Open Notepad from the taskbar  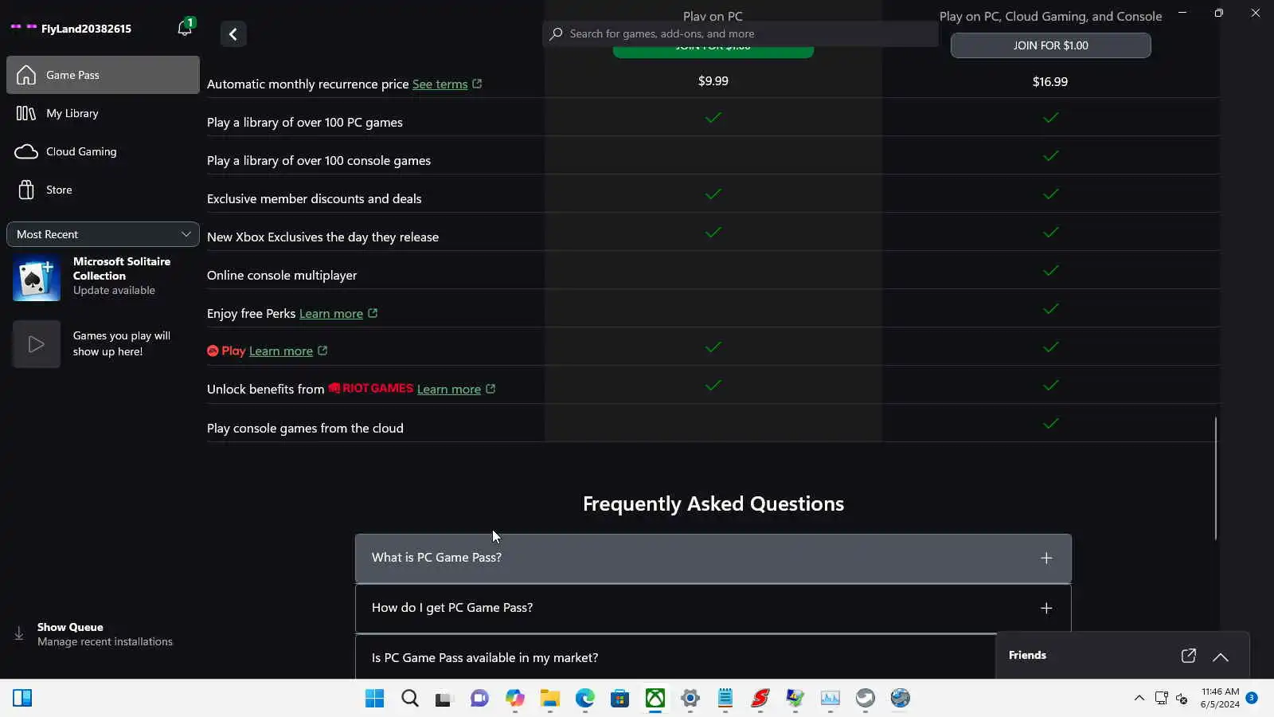point(725,699)
